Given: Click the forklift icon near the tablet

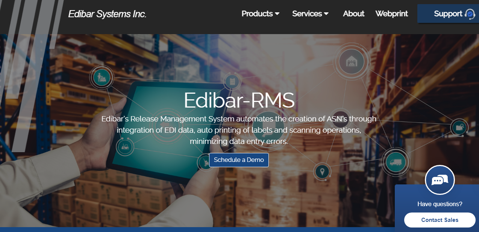Looking at the screenshot, I should coord(125,147).
